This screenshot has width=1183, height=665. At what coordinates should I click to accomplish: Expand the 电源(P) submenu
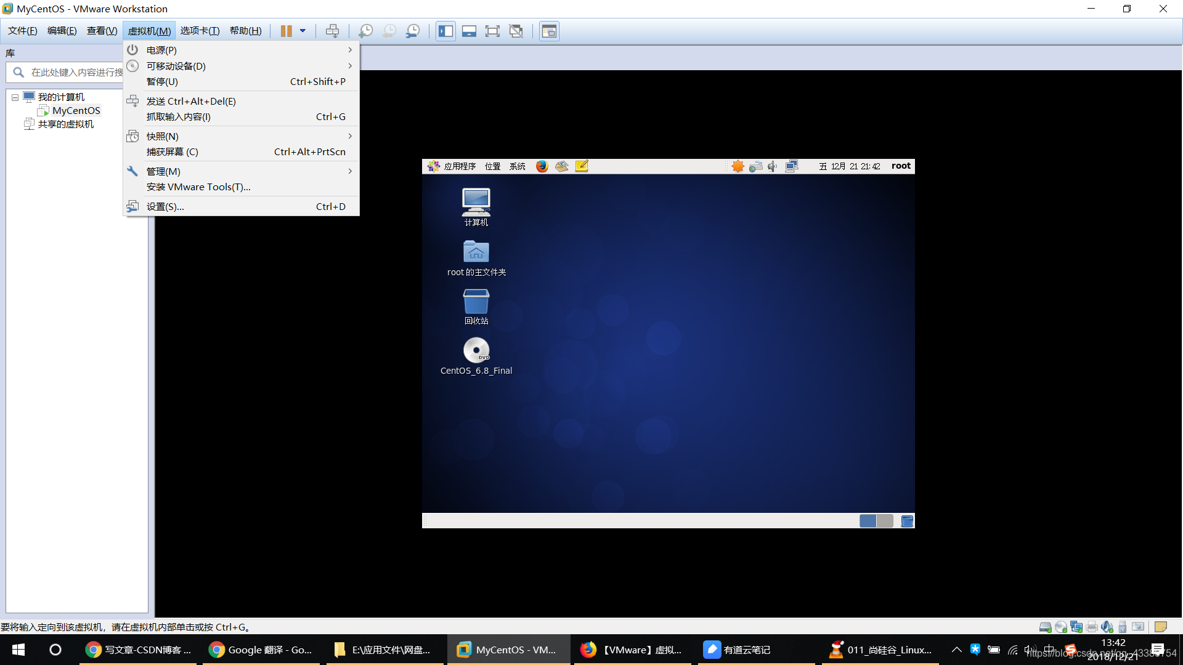242,50
